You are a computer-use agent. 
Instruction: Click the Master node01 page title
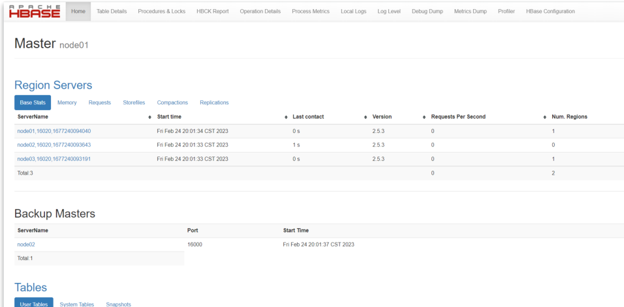52,44
